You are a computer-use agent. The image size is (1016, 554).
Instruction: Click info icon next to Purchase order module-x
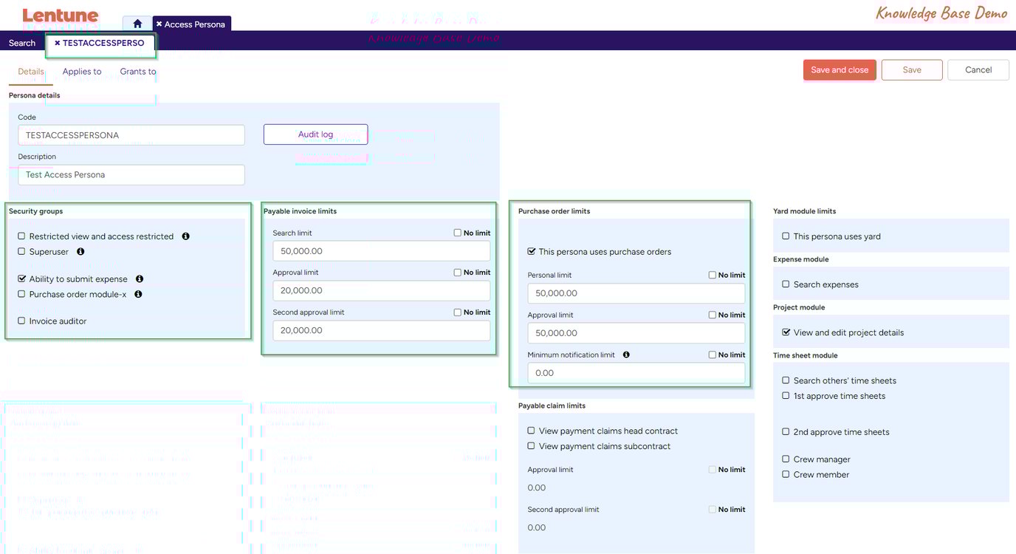[138, 294]
